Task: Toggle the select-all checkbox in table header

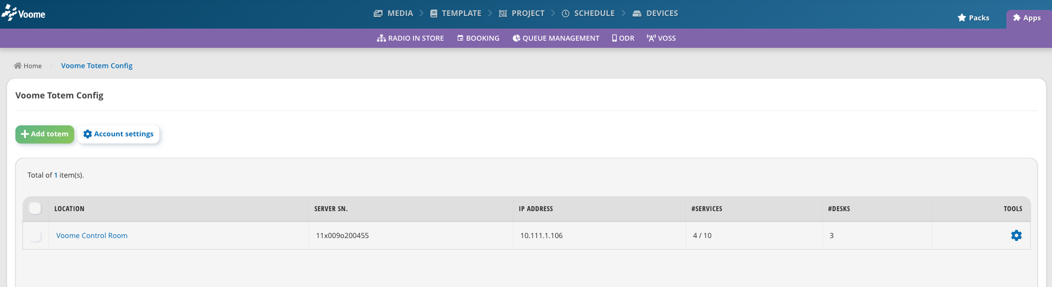Action: pyautogui.click(x=35, y=208)
